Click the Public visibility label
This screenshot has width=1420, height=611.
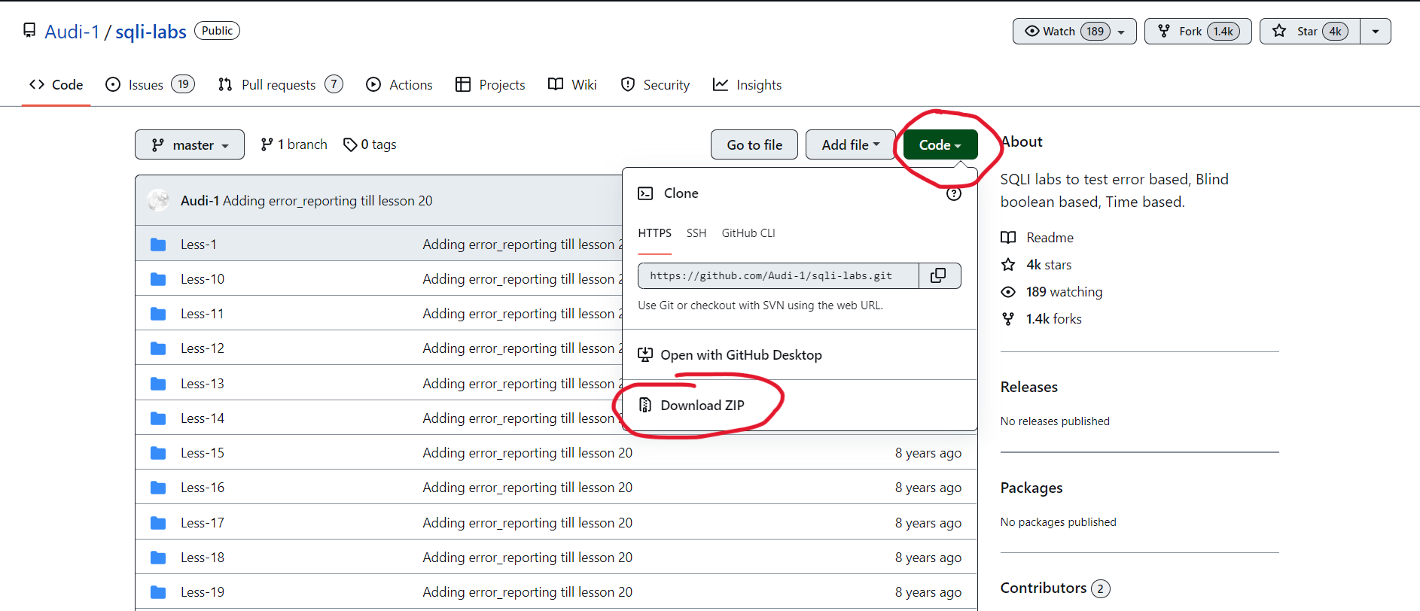[x=218, y=31]
